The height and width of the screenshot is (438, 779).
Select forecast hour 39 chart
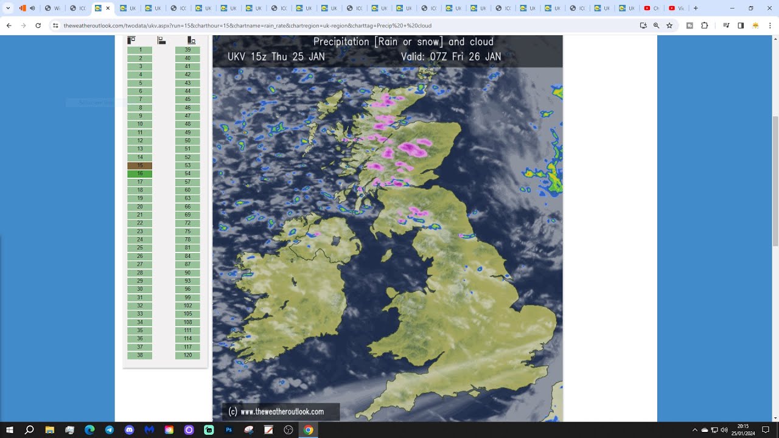tap(187, 50)
